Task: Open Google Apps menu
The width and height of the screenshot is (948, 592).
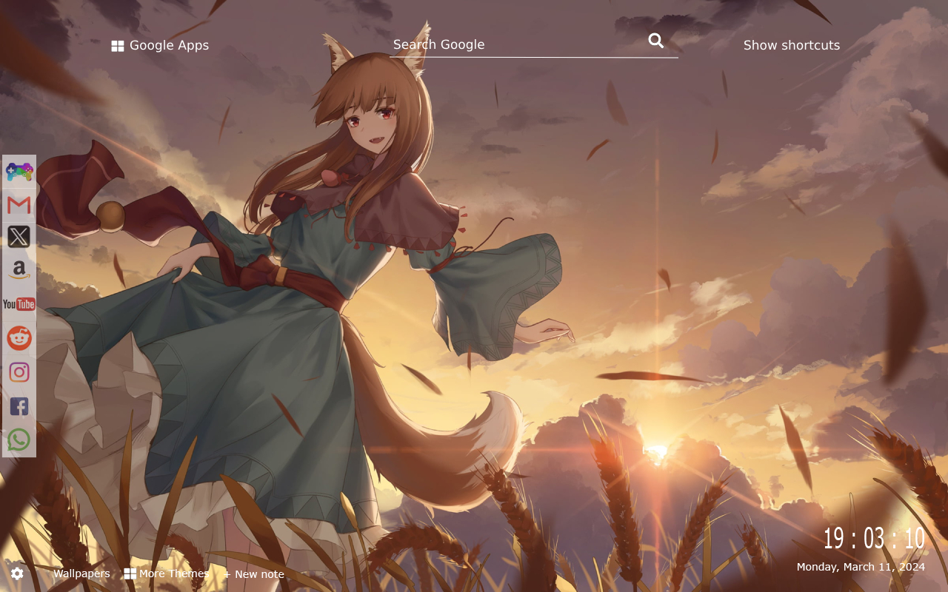Action: (x=160, y=45)
